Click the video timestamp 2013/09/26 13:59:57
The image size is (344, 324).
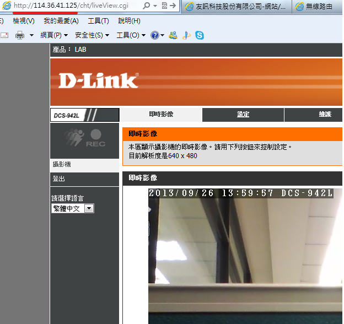pyautogui.click(x=211, y=193)
